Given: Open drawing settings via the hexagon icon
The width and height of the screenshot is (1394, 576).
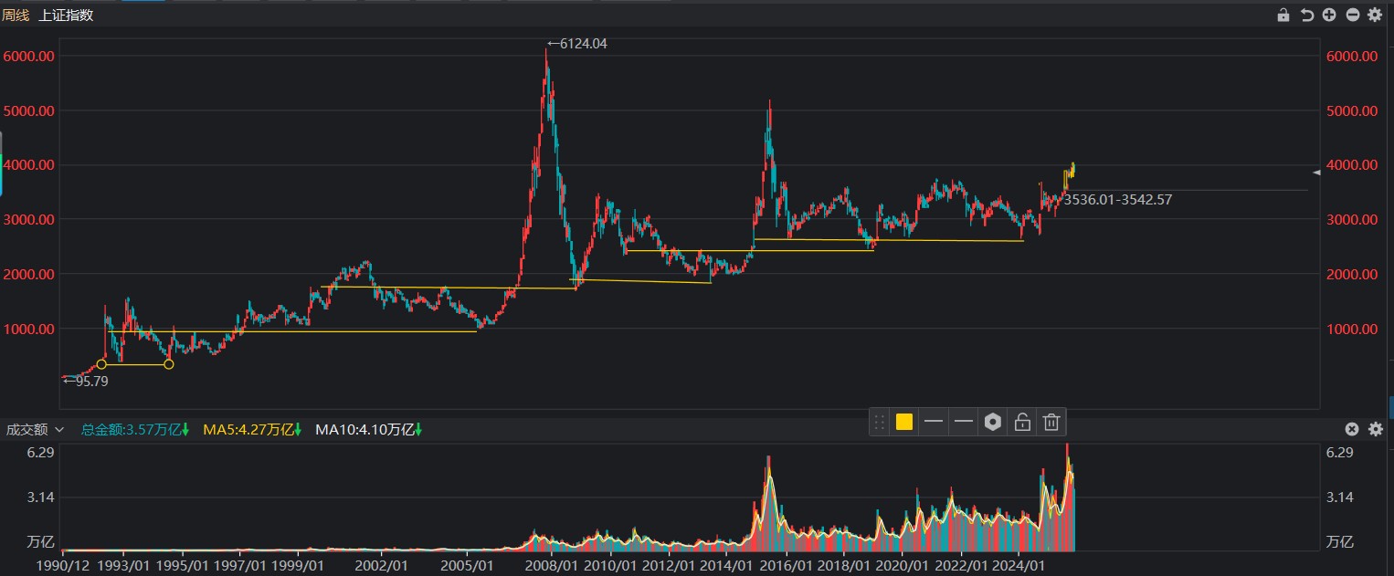Looking at the screenshot, I should 992,422.
